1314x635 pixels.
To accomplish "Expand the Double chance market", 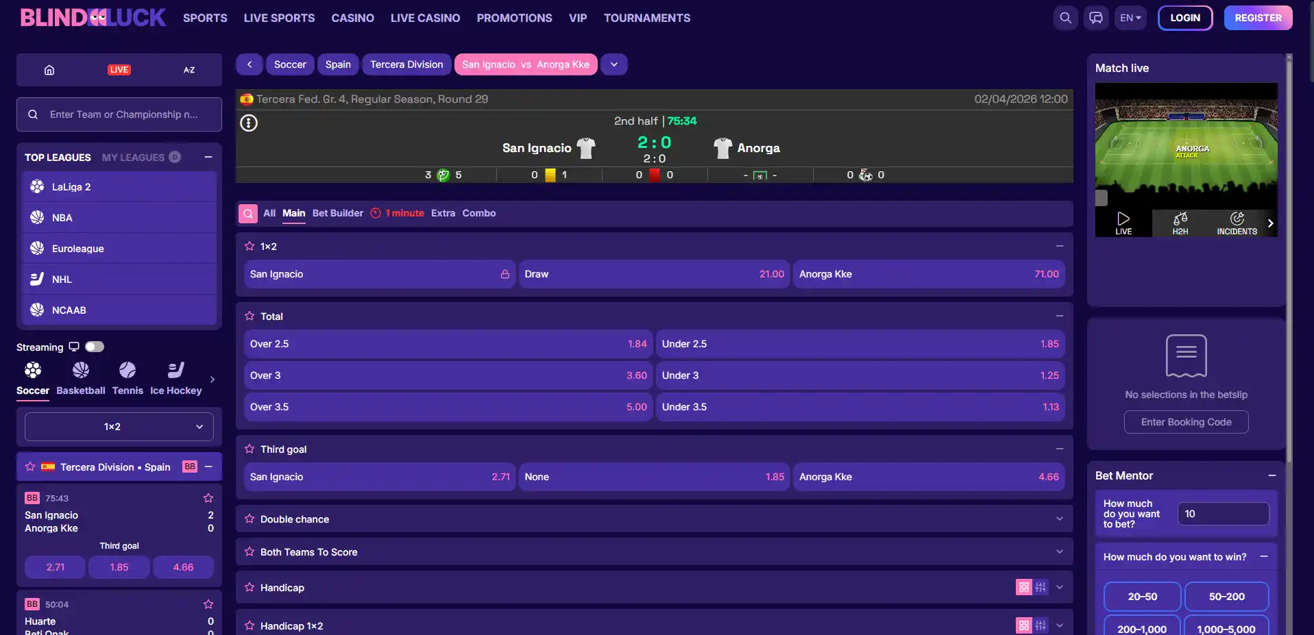I will click(x=1060, y=519).
